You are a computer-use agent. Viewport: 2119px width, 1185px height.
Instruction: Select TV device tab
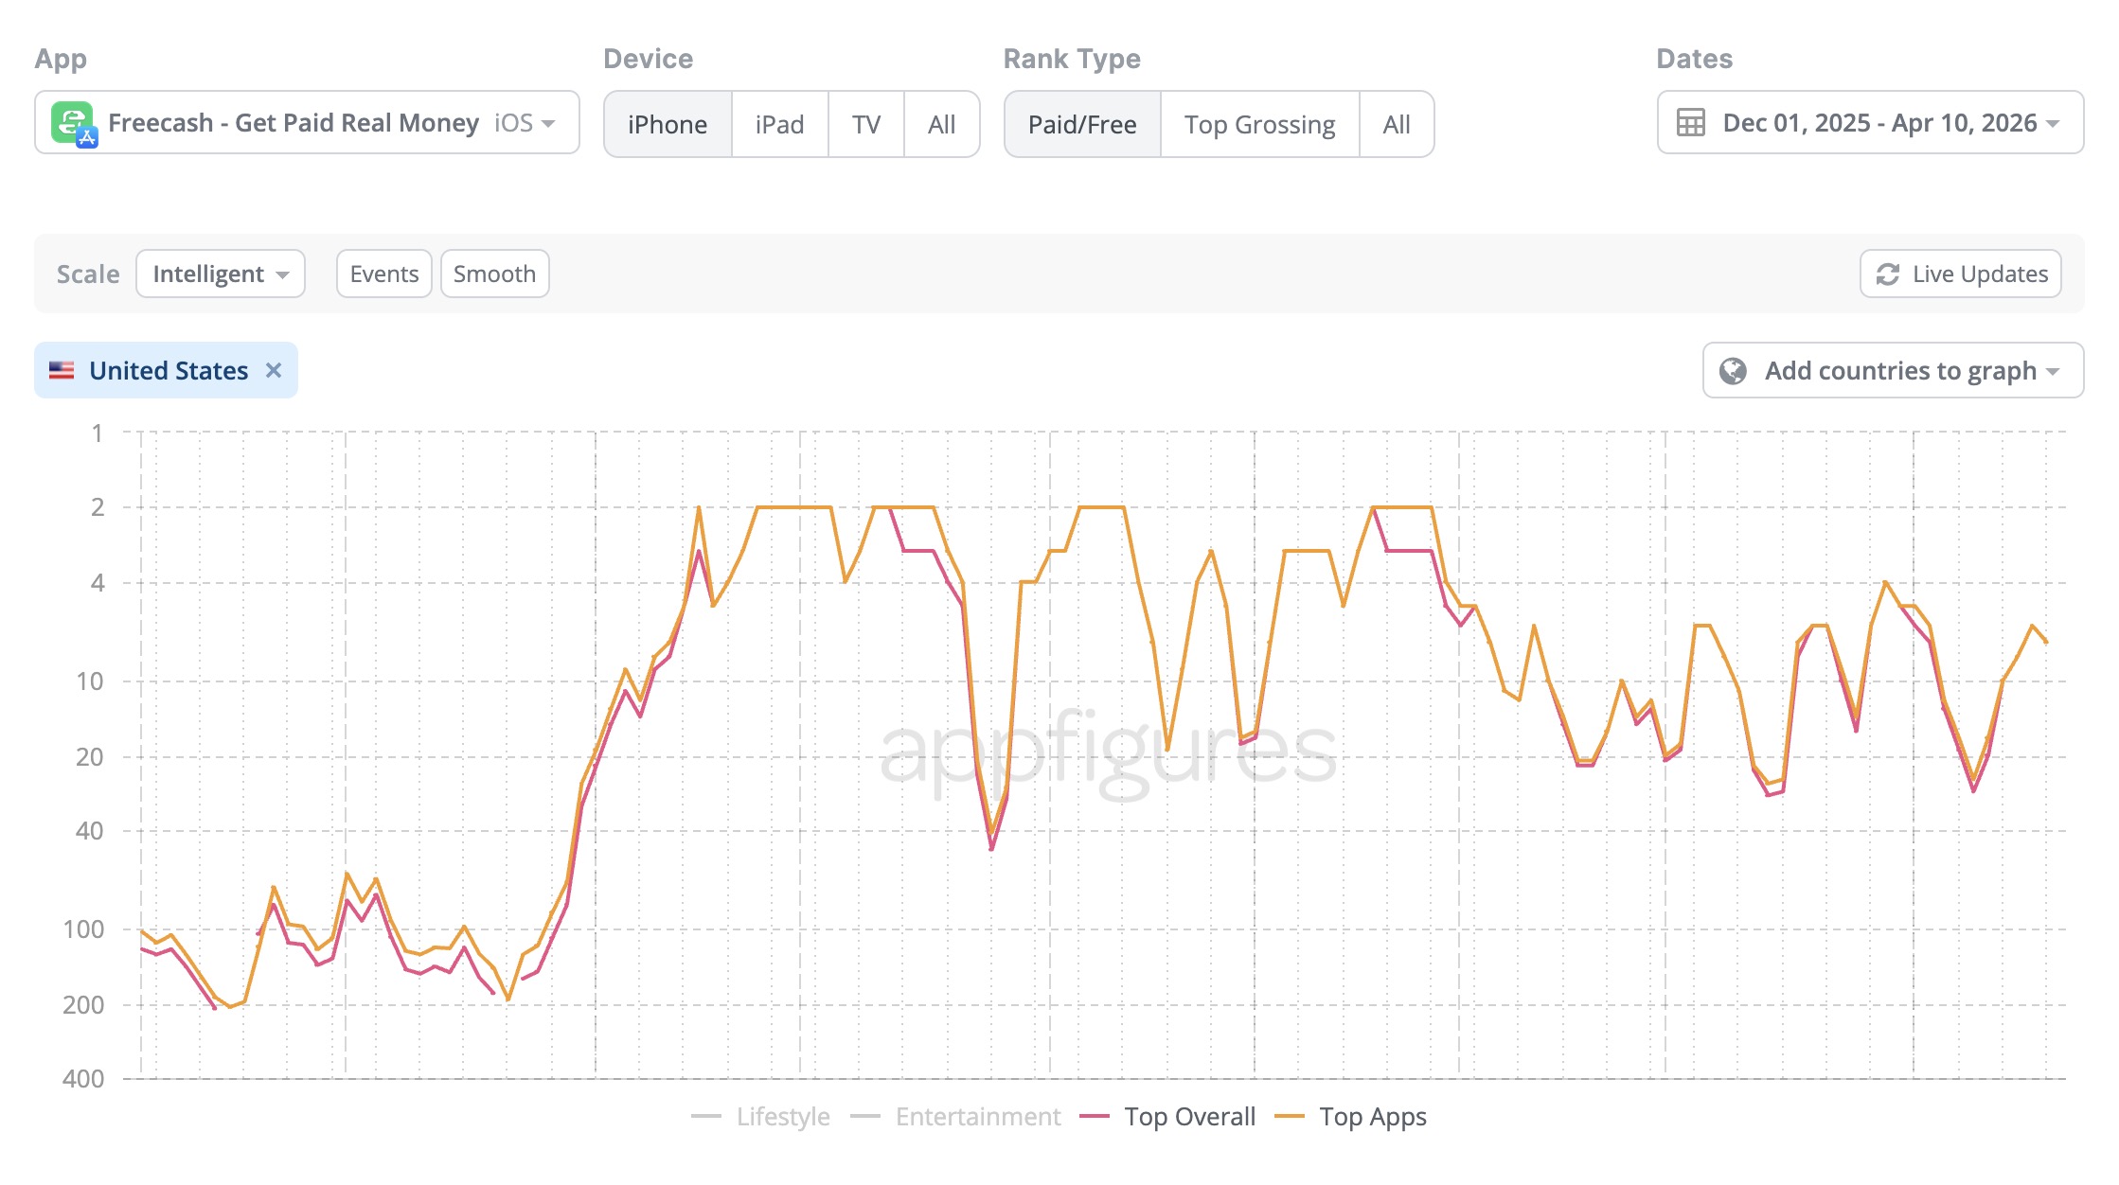(865, 125)
